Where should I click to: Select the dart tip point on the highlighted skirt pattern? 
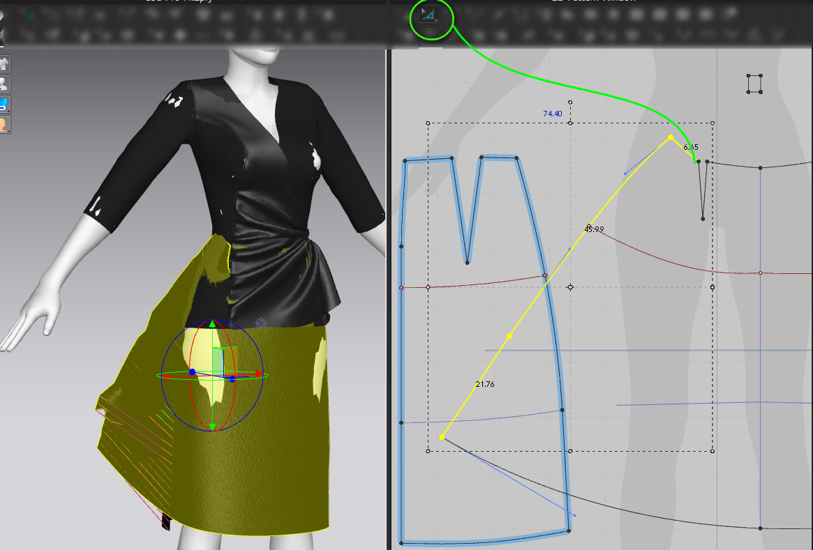tap(467, 262)
